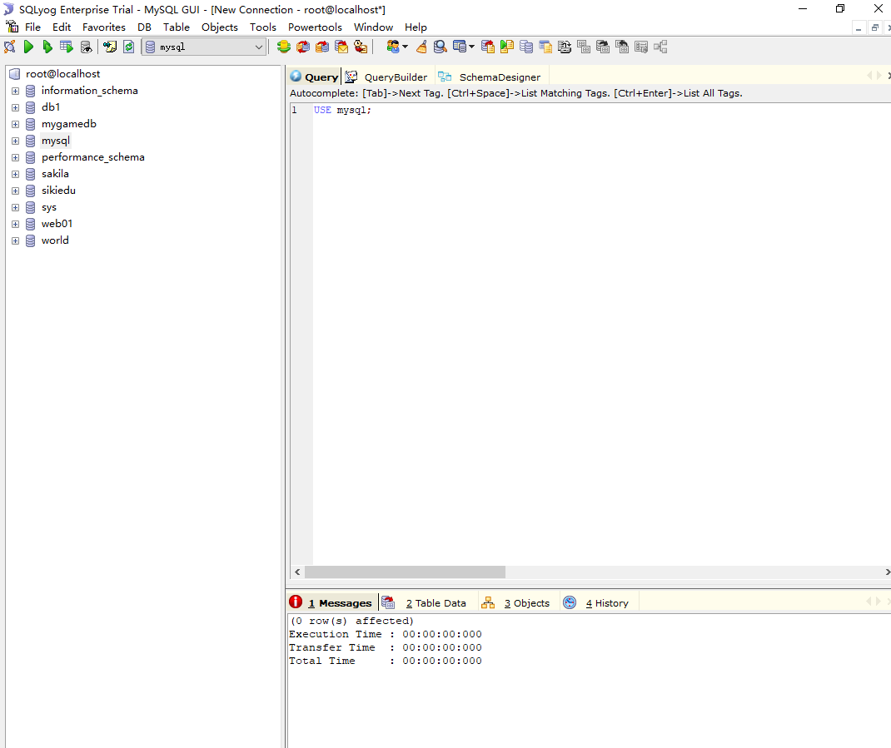891x748 pixels.
Task: Click the 'Execution Time' message line
Action: point(386,634)
